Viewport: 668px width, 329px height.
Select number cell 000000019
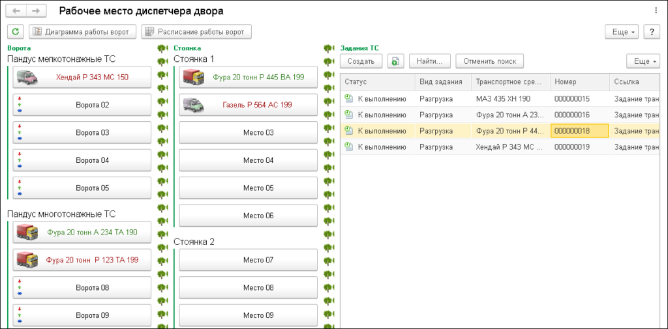click(x=579, y=147)
